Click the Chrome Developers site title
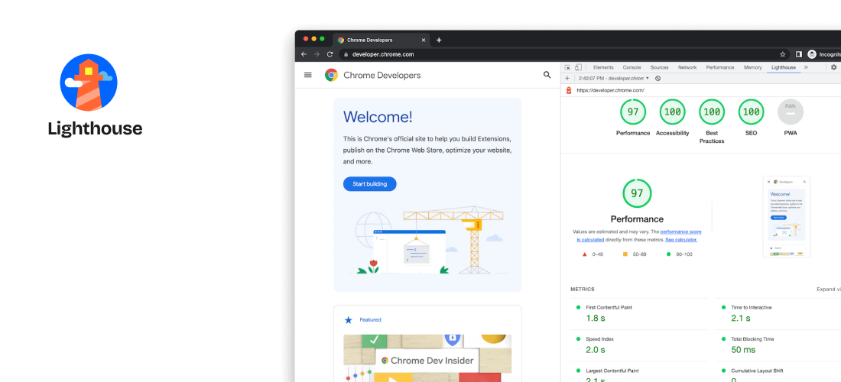The width and height of the screenshot is (841, 382). [382, 75]
